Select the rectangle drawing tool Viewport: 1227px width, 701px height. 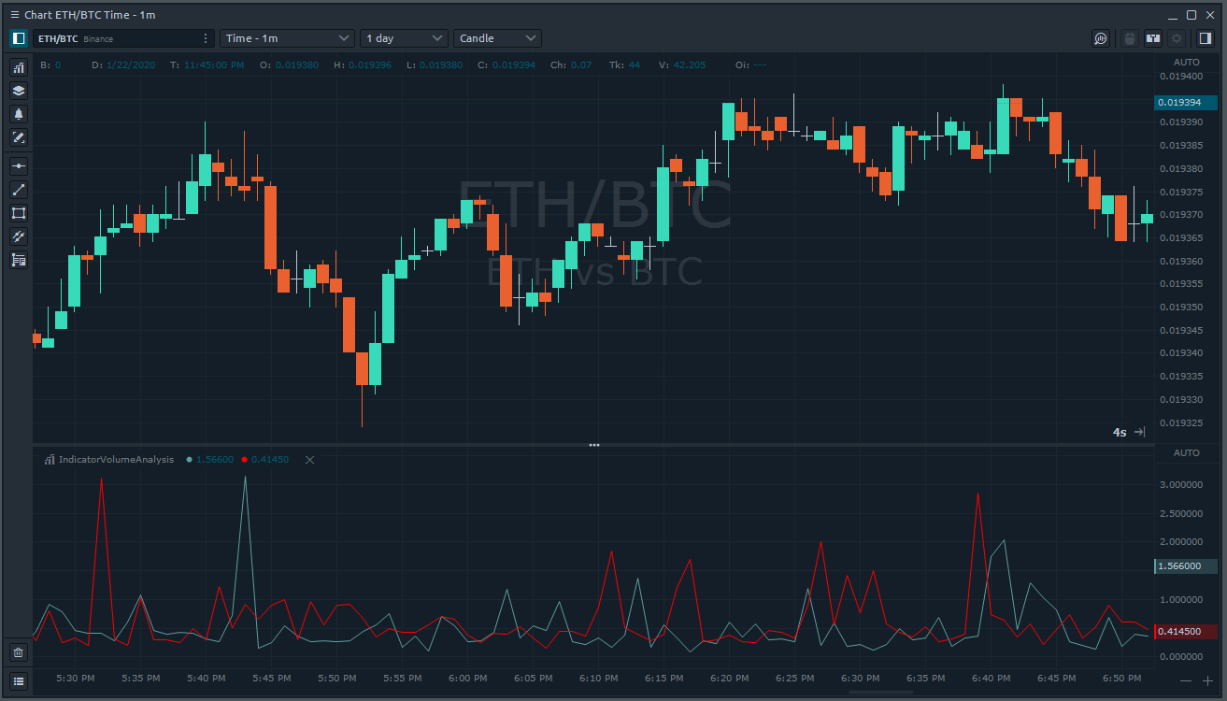(x=18, y=213)
